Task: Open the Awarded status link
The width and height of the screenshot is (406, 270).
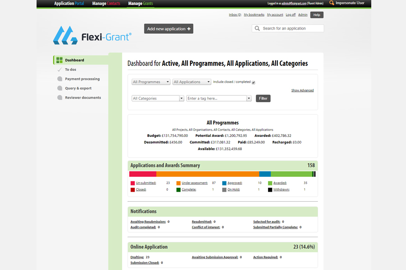Action: point(280,183)
